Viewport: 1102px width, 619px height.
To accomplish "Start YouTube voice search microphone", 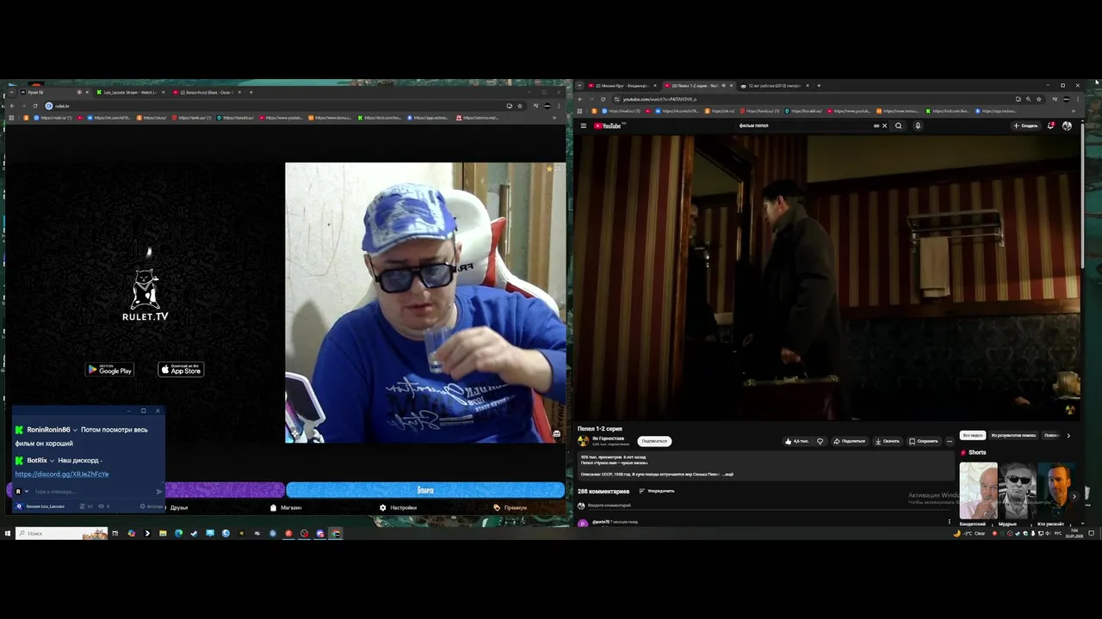I will click(x=918, y=126).
